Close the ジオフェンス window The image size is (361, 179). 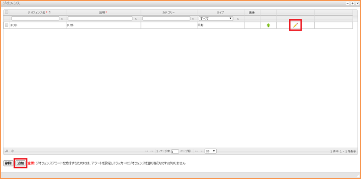click(357, 3)
